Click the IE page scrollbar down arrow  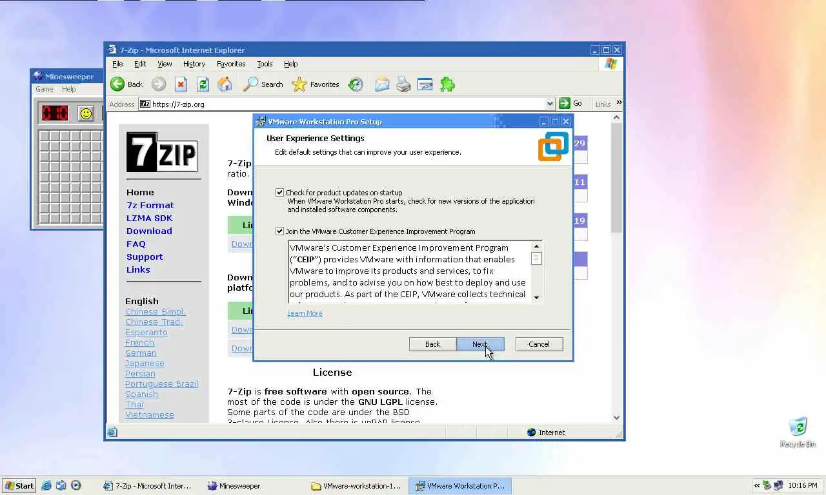click(616, 417)
